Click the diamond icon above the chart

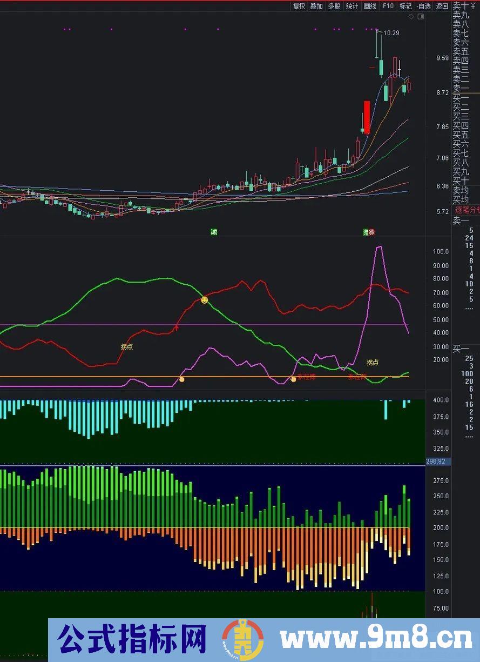click(411, 17)
